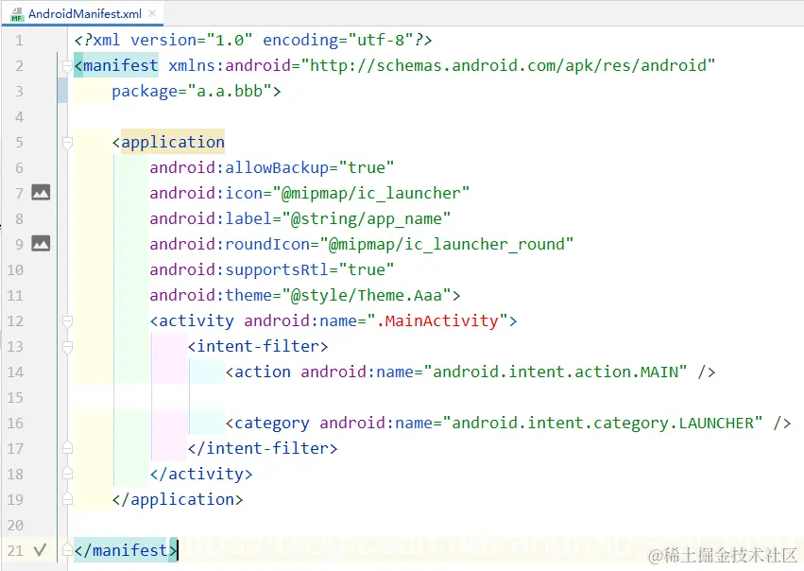Click the @mipmap/ic_launcher_round value
This screenshot has height=571, width=804.
click(446, 244)
